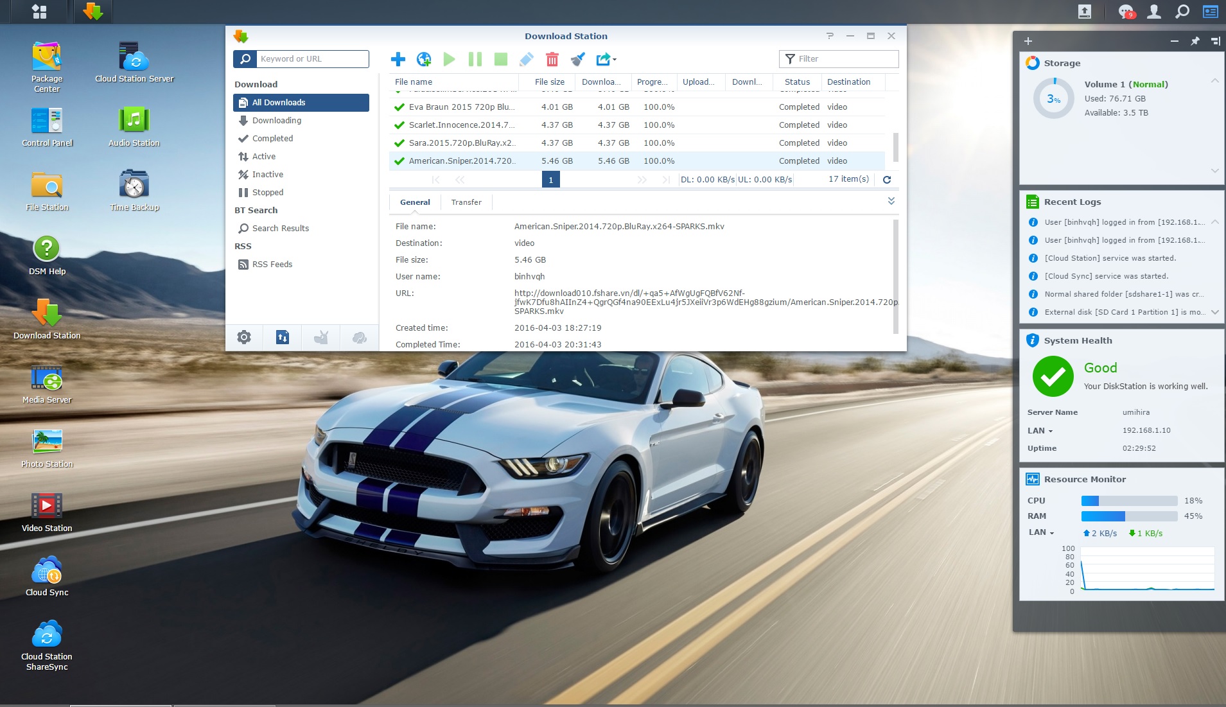Open BT Search Results
This screenshot has width=1226, height=707.
point(301,229)
